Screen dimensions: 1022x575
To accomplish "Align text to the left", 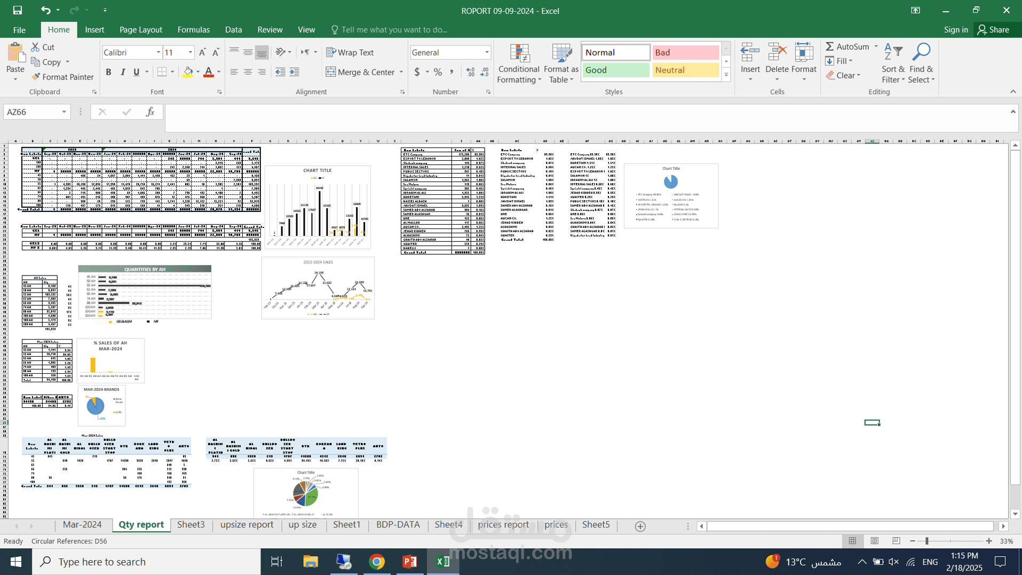I will tap(234, 72).
